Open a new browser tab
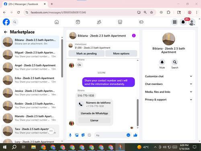Screen dimensions: 201x151 52,4
